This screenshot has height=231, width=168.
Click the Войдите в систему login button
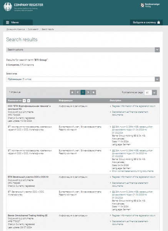[x=146, y=22]
